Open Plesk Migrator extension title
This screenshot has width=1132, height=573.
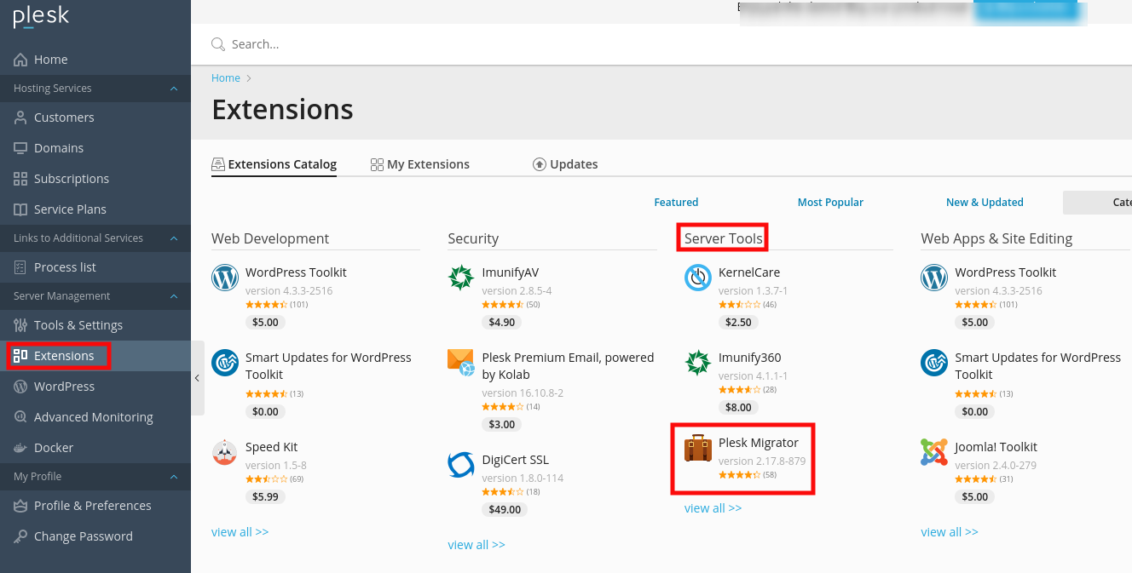point(758,443)
